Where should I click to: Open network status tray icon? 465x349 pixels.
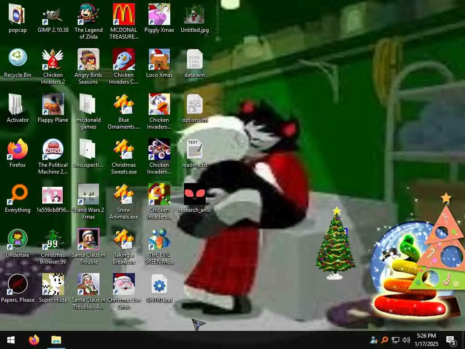[x=396, y=340]
